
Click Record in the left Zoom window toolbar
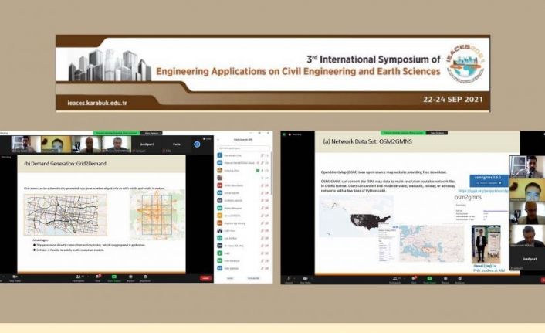pos(130,277)
